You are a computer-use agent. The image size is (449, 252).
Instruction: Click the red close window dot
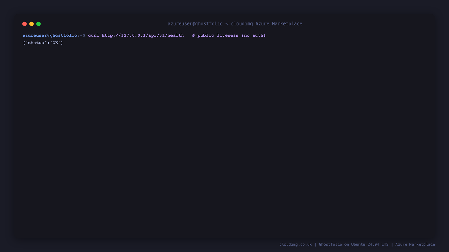(x=25, y=24)
